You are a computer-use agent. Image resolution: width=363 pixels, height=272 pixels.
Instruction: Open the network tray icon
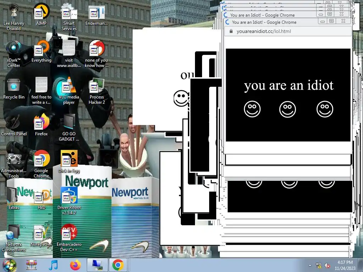click(319, 265)
